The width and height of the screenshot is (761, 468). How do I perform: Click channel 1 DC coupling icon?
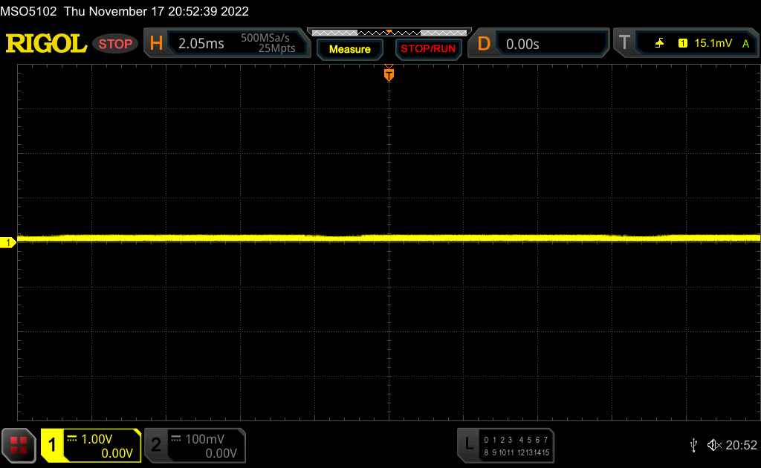point(72,439)
